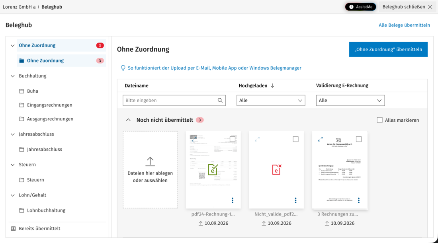This screenshot has width=438, height=243.
Task: Expand preview of 3 Rechnungen document
Action: pos(320,139)
